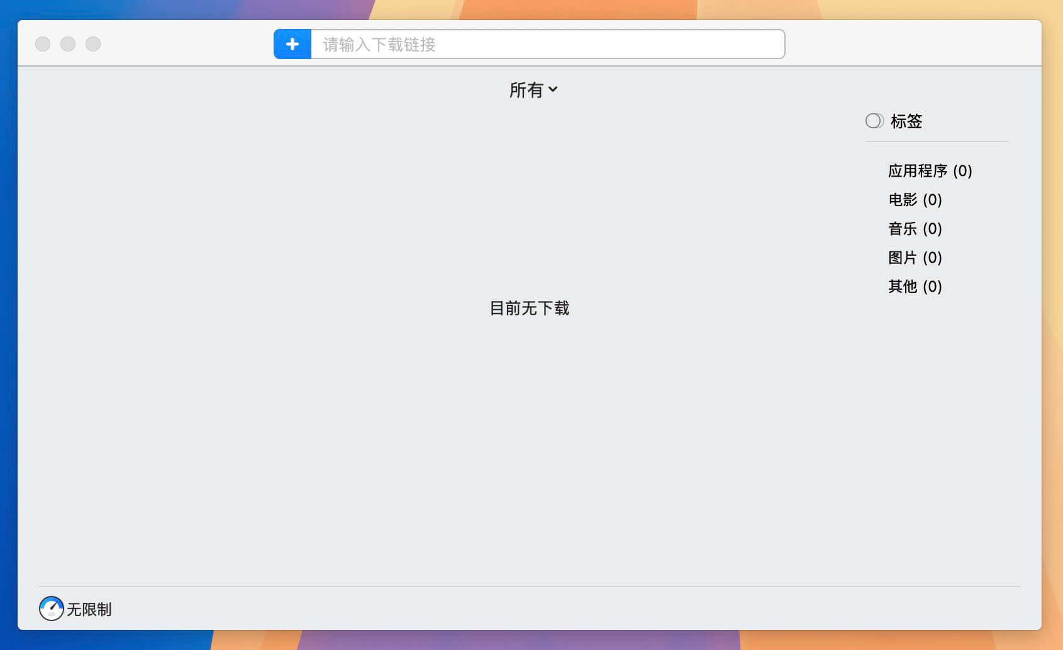Screen dimensions: 1063x650
Task: Show the 其他 (0) category
Action: coord(915,287)
